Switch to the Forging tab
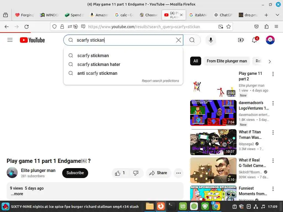This screenshot has height=212, width=283. 24,15
